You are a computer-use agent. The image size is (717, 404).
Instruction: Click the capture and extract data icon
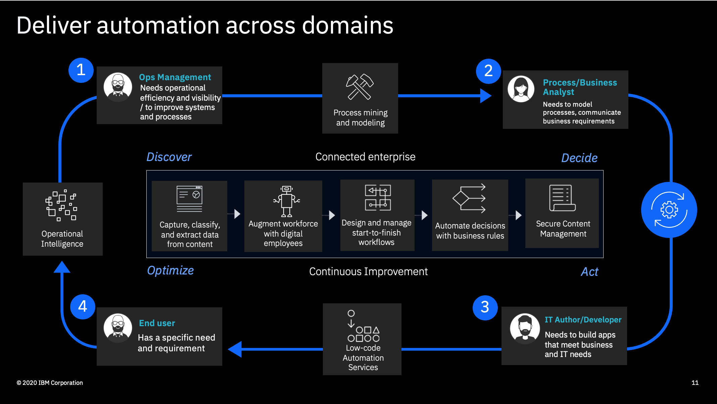[x=189, y=199]
